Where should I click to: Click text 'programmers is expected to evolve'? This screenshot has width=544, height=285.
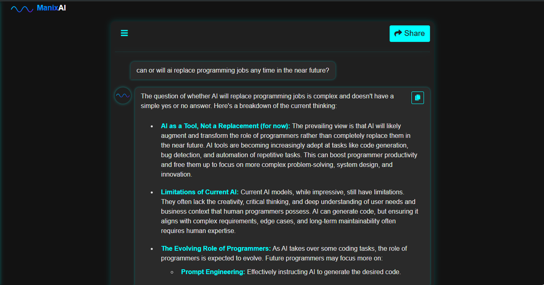pos(211,259)
